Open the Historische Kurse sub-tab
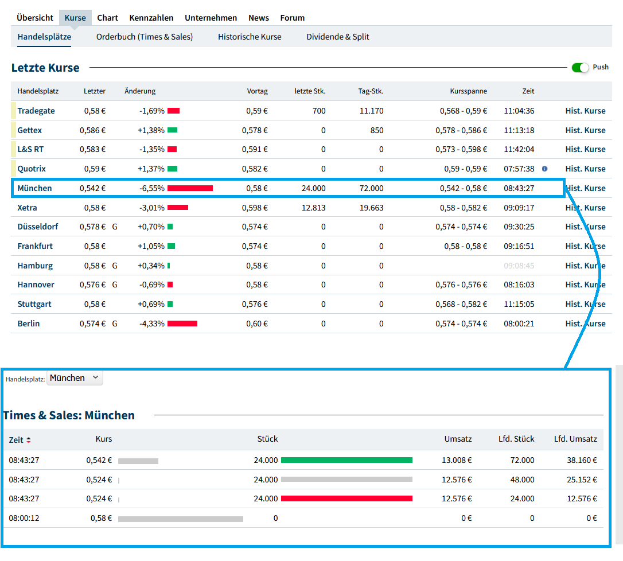623x561 pixels. 250,37
